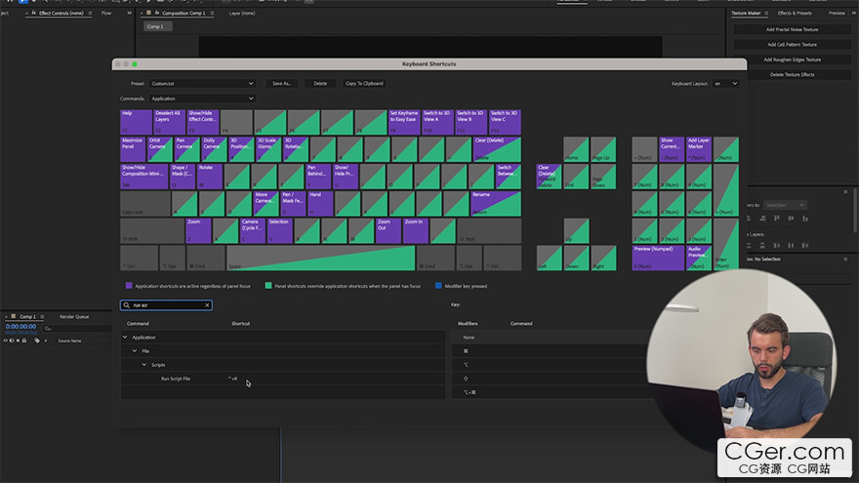Collapse the Scripts tree group
The image size is (859, 483).
[x=144, y=365]
